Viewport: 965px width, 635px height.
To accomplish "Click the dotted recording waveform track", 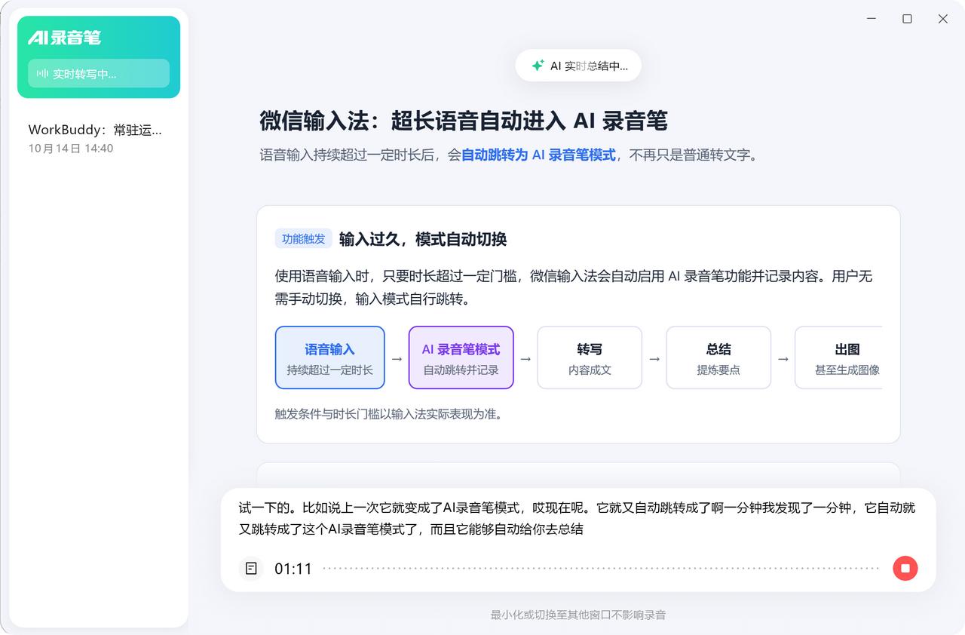I will tap(601, 569).
